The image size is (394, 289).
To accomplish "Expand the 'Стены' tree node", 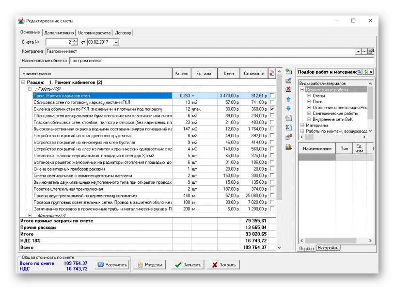I will [x=309, y=96].
